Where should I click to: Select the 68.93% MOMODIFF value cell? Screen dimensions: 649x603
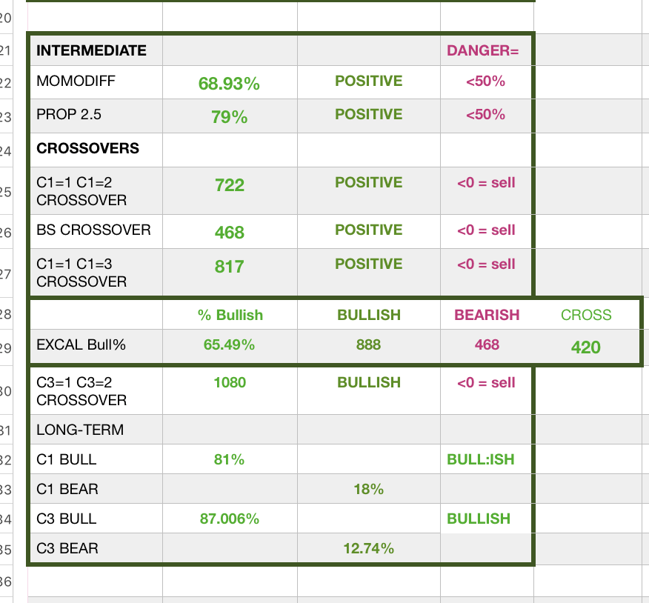[229, 84]
